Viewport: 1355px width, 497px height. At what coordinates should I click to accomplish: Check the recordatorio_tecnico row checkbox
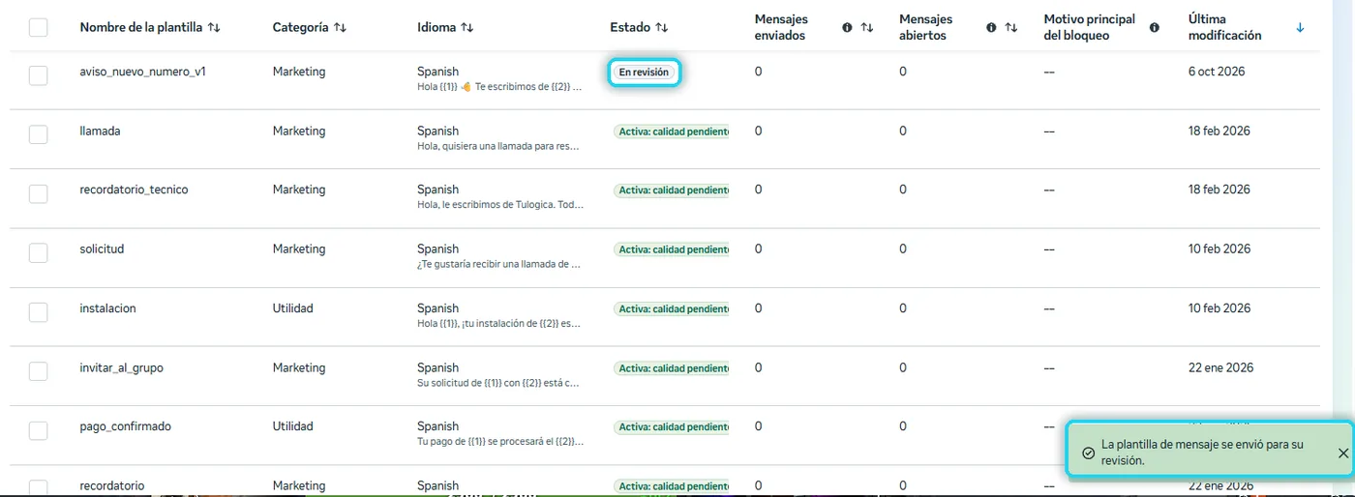[38, 193]
